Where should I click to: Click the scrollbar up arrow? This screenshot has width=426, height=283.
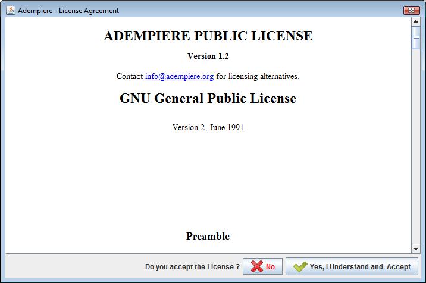click(416, 21)
